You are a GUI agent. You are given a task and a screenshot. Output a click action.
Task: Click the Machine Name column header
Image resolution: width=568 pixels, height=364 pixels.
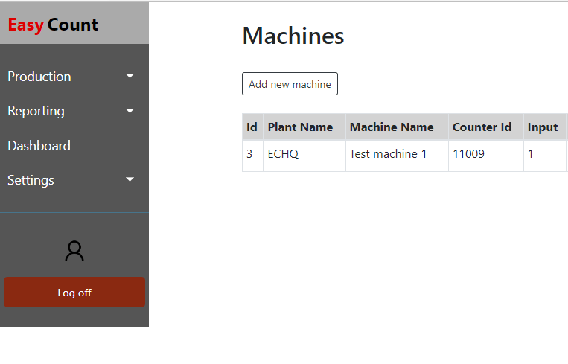coord(397,127)
